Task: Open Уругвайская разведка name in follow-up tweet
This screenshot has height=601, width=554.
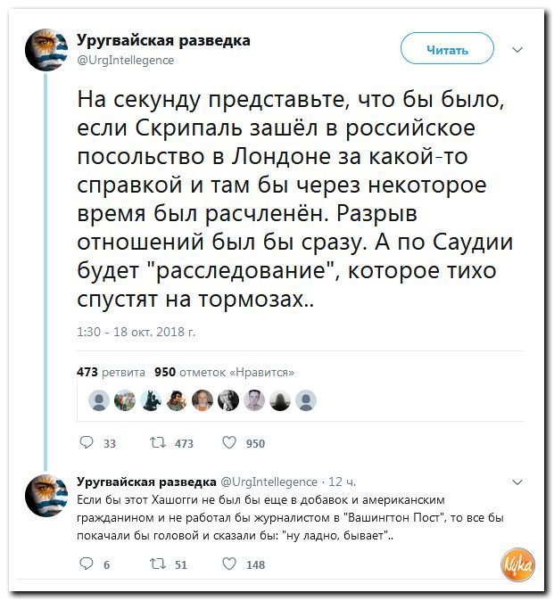Action: (x=146, y=482)
